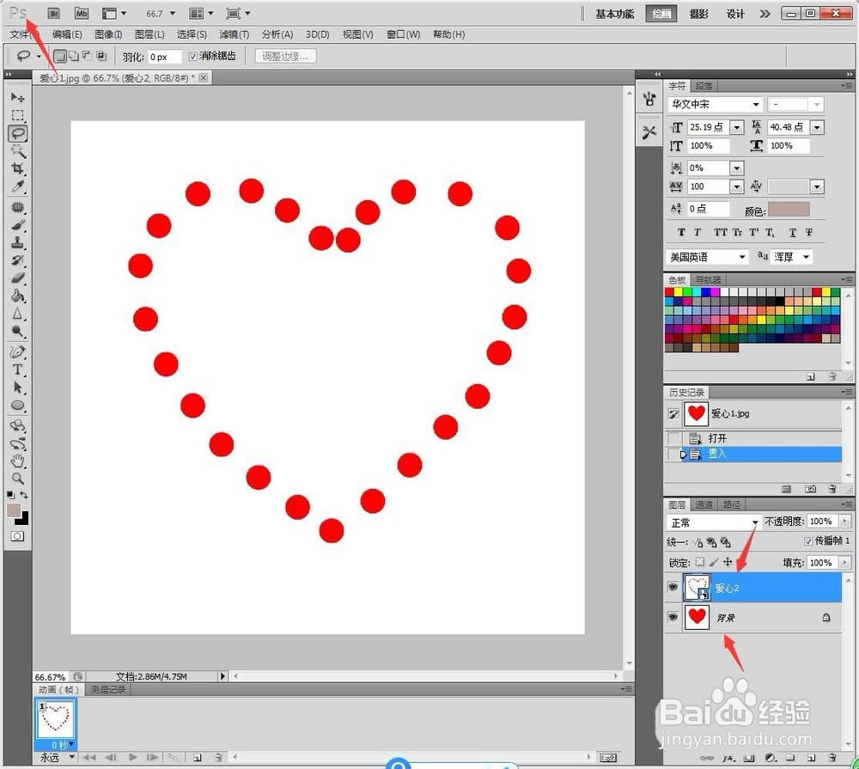859x769 pixels.
Task: Hide the 背景 layer
Action: tap(673, 617)
